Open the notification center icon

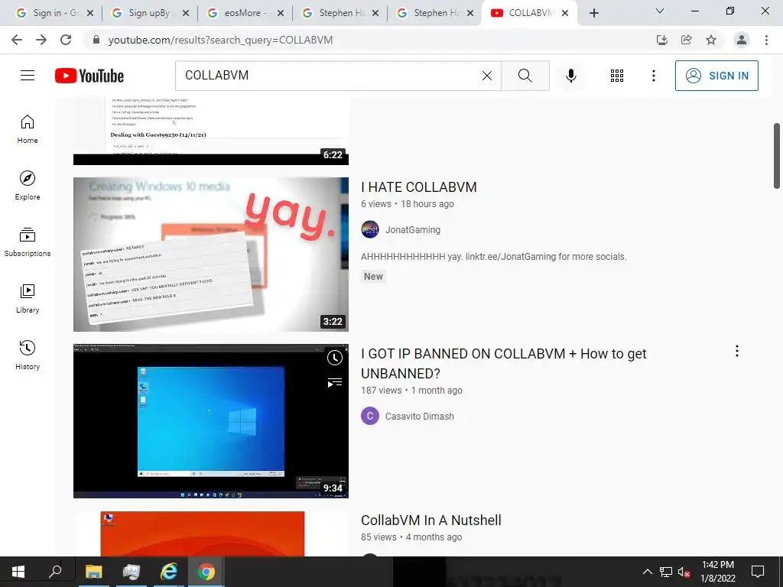point(758,572)
